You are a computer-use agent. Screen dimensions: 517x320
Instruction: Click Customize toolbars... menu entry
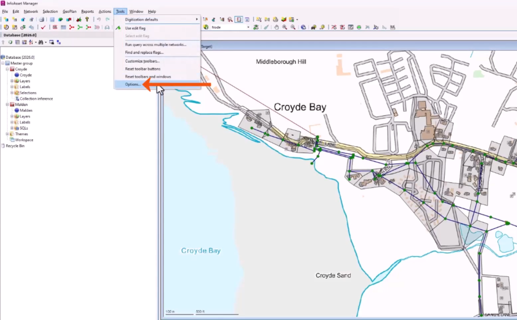(142, 61)
